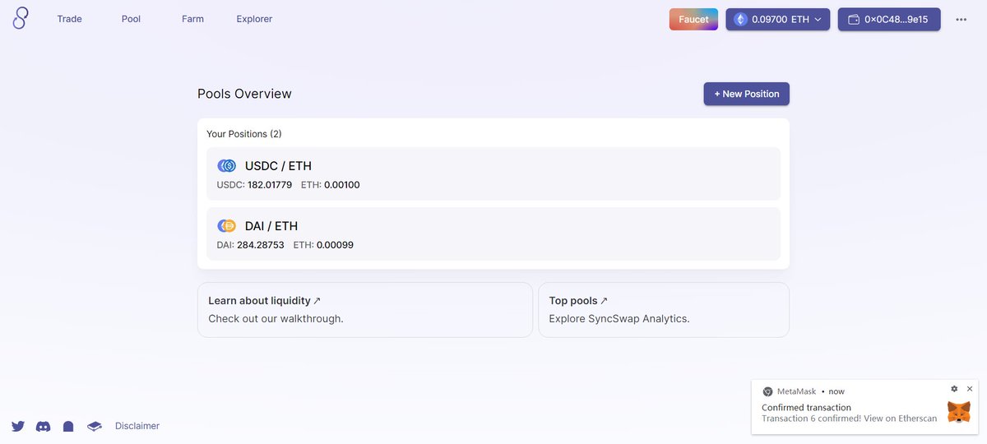
Task: Click the Faucet button
Action: (x=693, y=19)
